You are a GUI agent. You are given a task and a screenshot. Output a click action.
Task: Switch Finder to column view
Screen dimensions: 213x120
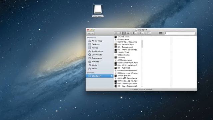pyautogui.click(x=124, y=33)
